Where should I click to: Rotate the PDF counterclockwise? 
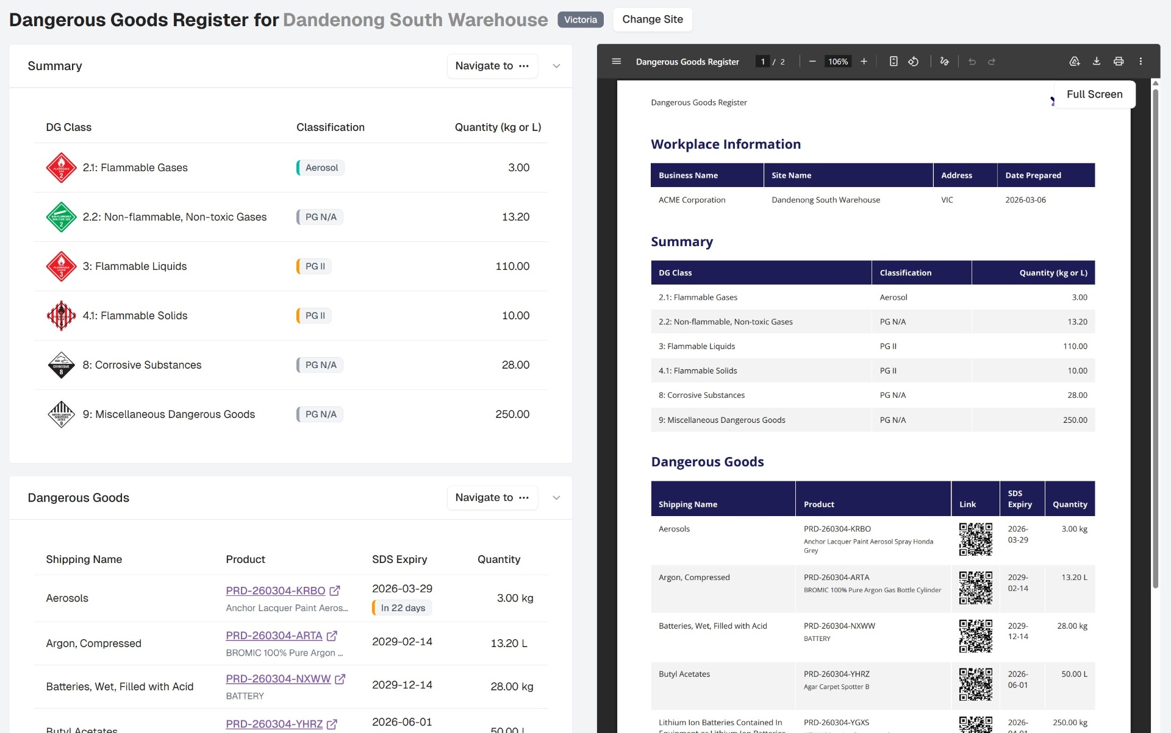913,62
